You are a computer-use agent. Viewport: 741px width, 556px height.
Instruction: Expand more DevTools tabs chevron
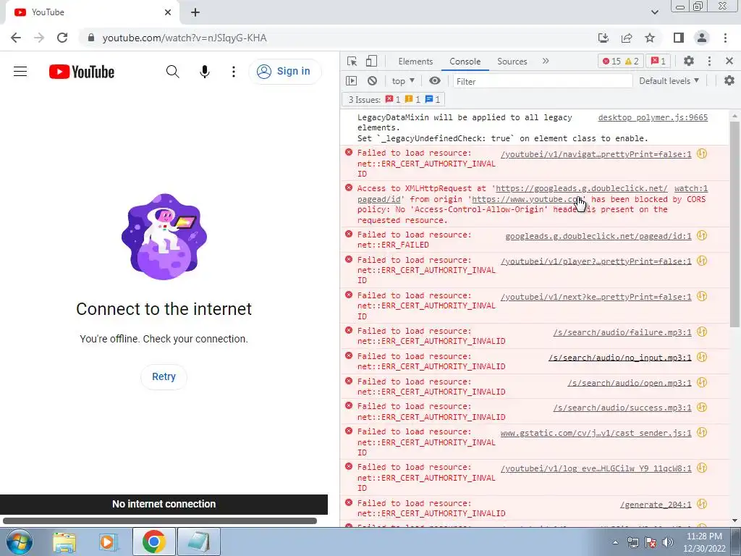click(546, 61)
